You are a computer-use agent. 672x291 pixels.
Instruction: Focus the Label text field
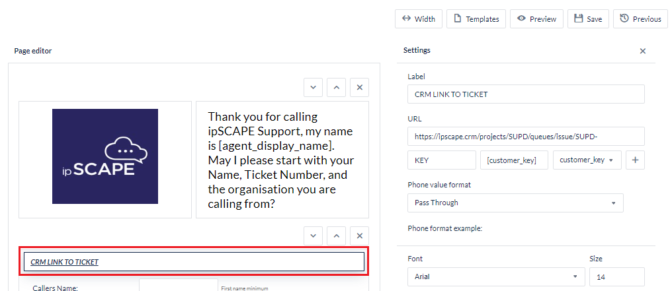coord(526,94)
